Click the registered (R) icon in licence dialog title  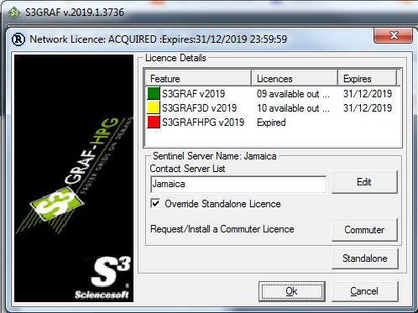point(18,39)
